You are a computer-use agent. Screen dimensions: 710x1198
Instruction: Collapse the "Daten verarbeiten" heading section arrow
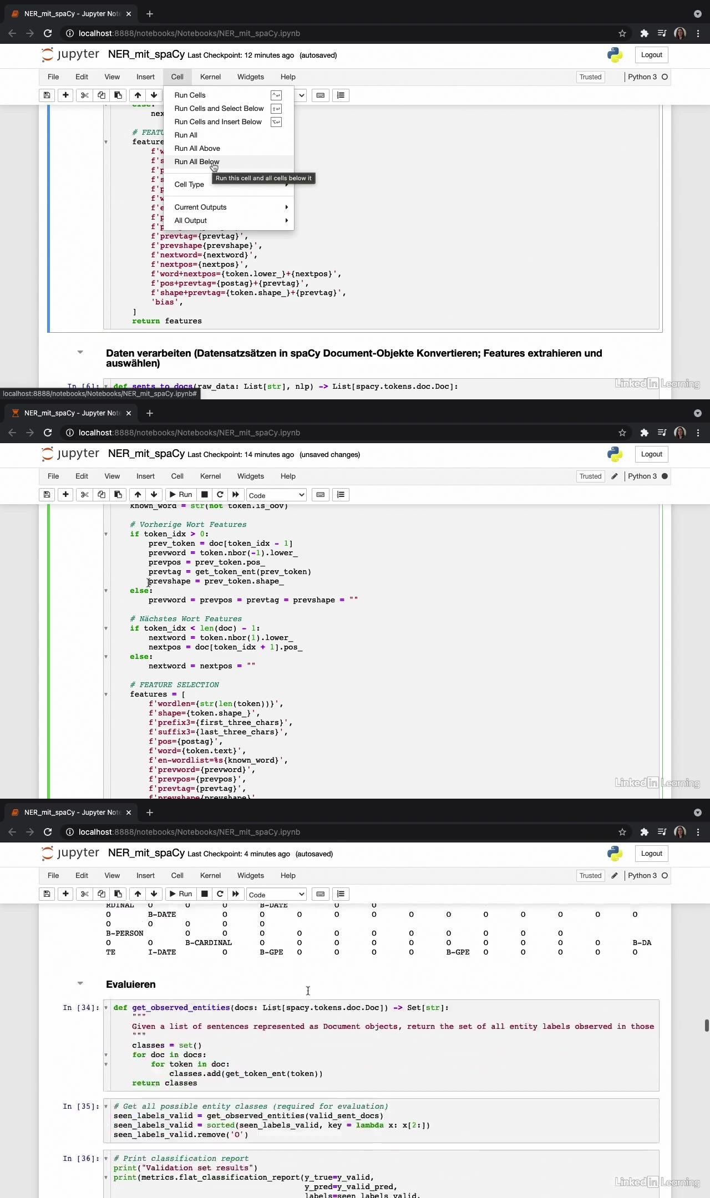[x=80, y=352]
